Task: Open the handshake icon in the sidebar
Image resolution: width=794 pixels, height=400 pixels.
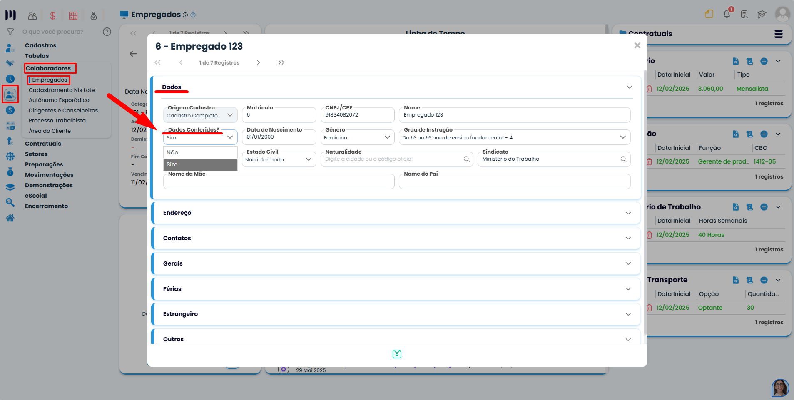Action: (x=10, y=63)
